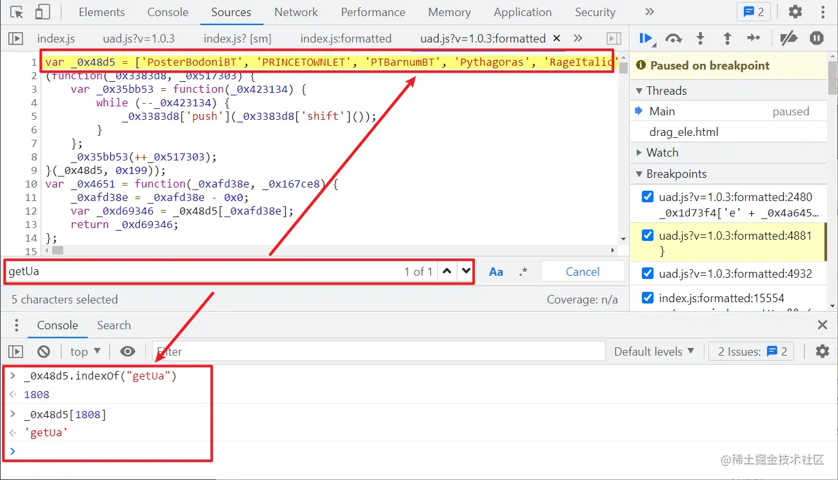838x480 pixels.
Task: Step over next function call
Action: click(673, 39)
